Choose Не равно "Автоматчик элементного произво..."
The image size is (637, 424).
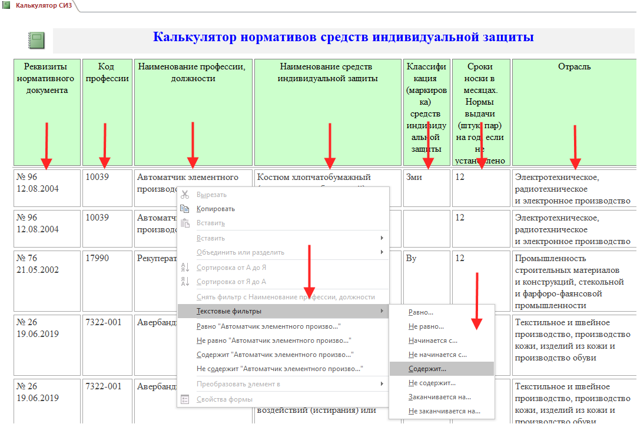point(283,340)
